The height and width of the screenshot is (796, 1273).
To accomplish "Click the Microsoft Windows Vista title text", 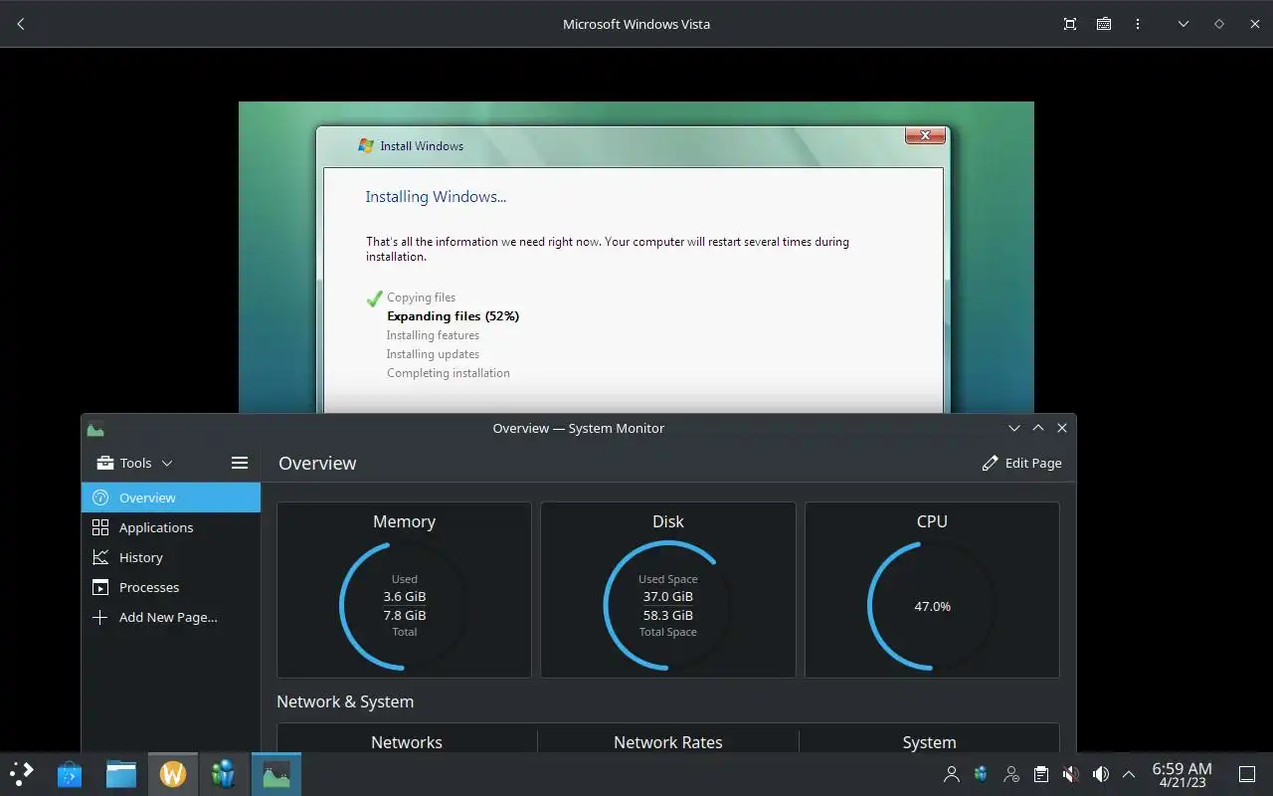I will (636, 24).
